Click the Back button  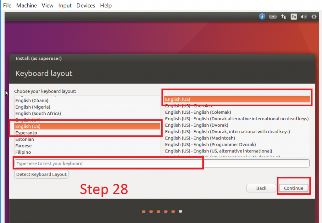tap(261, 188)
